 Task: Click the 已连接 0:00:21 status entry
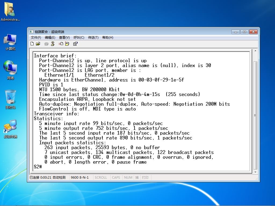click(x=40, y=178)
